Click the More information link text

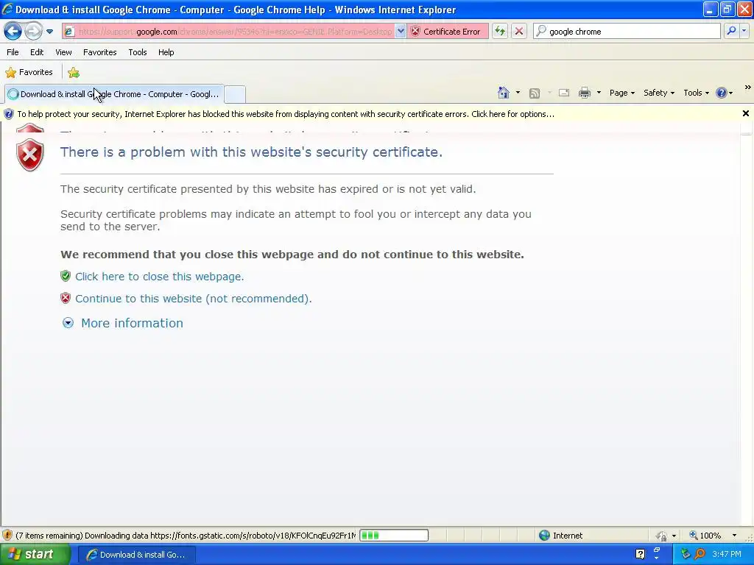pos(132,323)
